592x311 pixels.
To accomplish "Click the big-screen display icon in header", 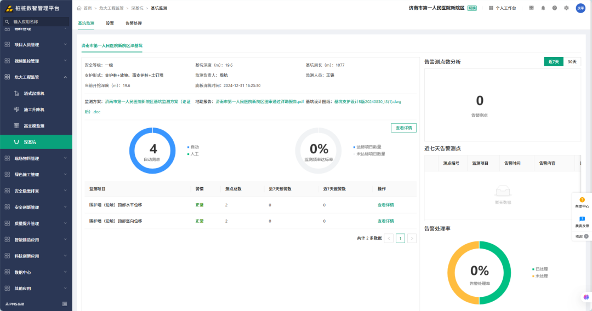I will [x=531, y=8].
